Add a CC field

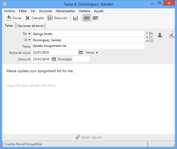[149, 37]
